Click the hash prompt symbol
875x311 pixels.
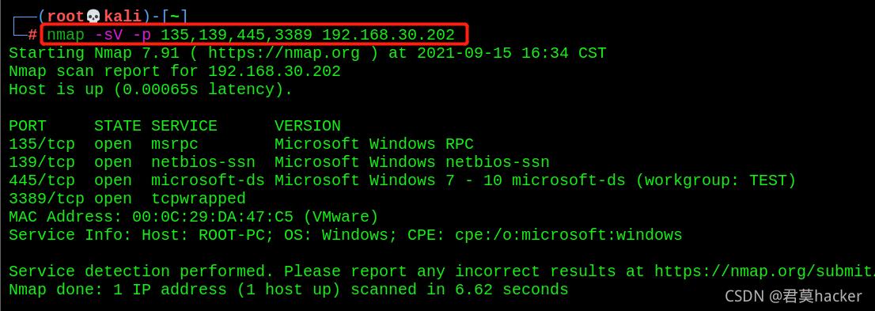click(33, 35)
